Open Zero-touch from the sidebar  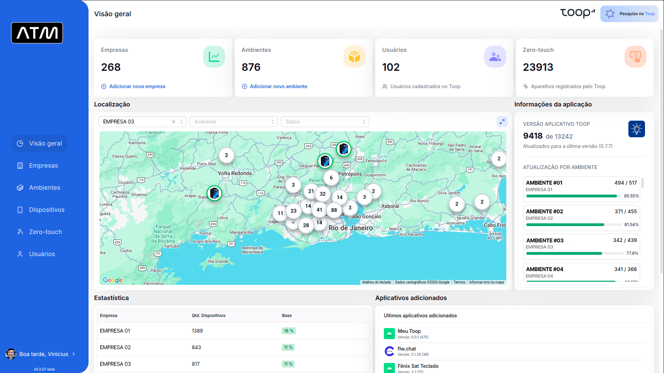[45, 232]
